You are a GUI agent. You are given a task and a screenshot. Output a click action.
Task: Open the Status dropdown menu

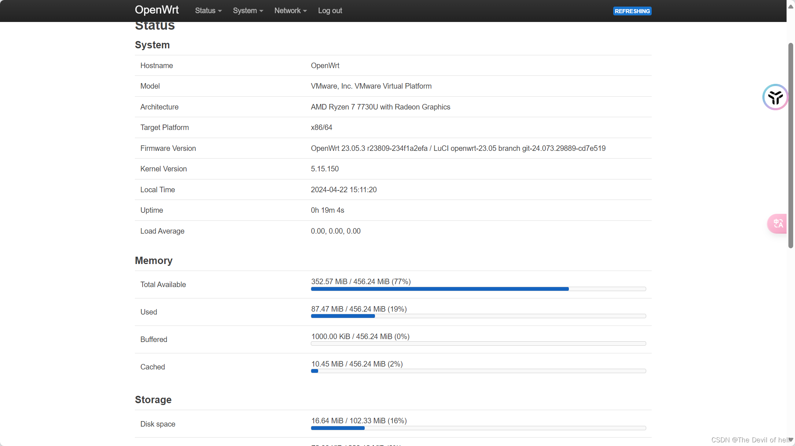coord(208,10)
